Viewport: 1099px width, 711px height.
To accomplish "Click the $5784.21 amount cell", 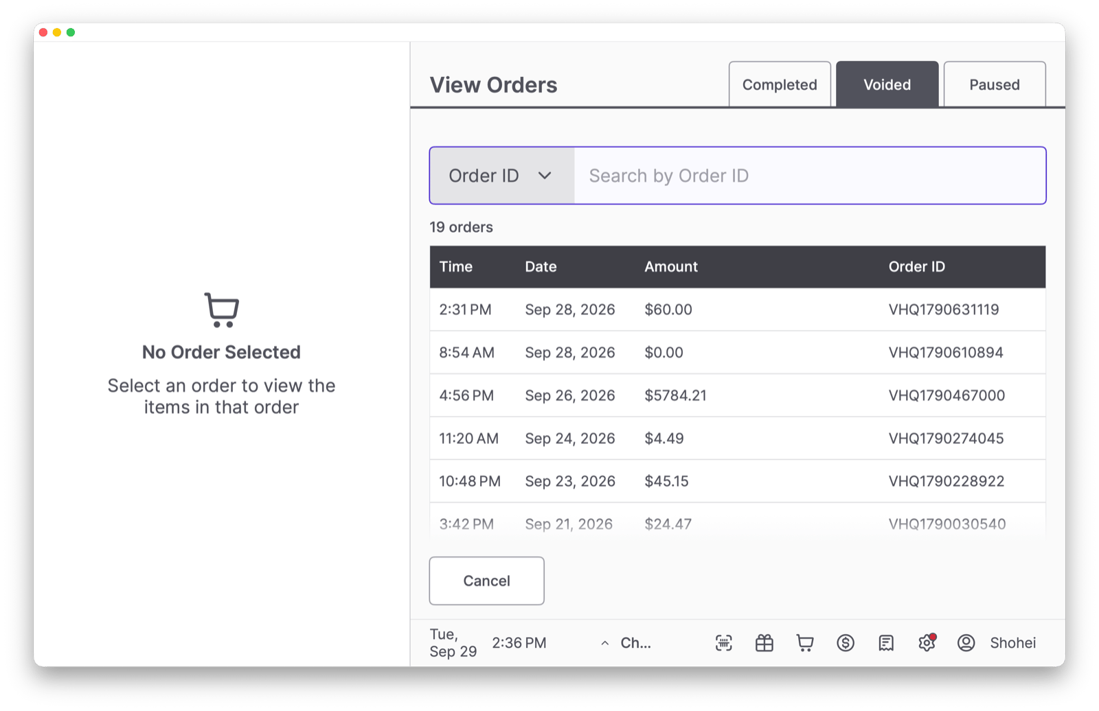I will coord(675,395).
